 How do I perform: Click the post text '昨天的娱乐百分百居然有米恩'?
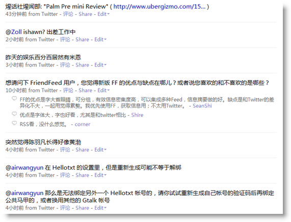click(43, 57)
